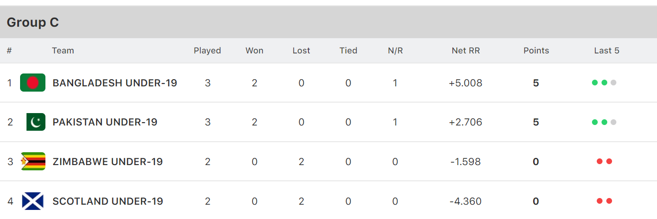Click the Points column header
657x219 pixels.
536,51
